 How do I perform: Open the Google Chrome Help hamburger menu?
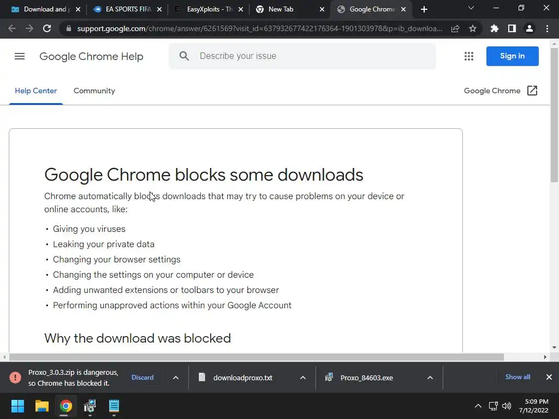coord(20,56)
